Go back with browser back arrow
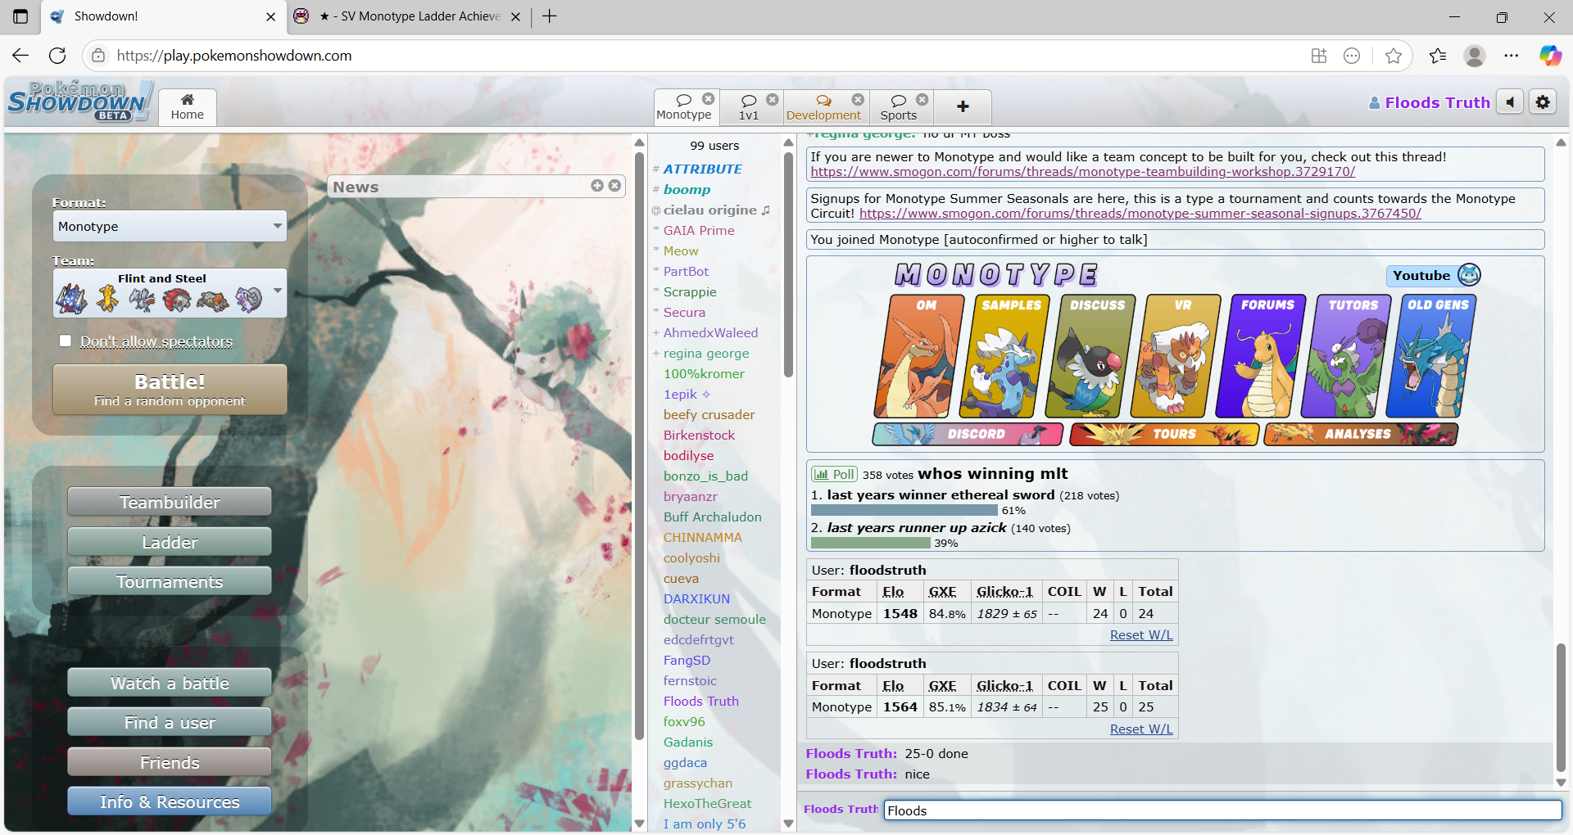 tap(20, 55)
